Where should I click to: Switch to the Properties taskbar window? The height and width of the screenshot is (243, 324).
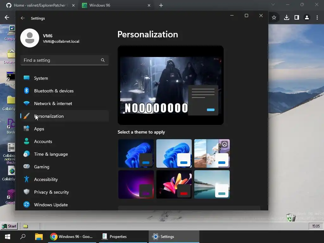(x=123, y=237)
